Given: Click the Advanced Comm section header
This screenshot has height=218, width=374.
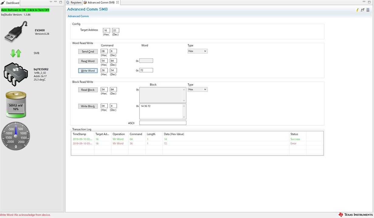Looking at the screenshot, I should tap(78, 16).
